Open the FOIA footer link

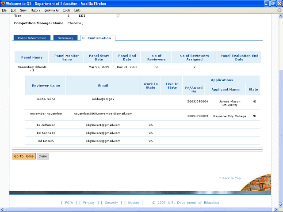click(x=69, y=203)
